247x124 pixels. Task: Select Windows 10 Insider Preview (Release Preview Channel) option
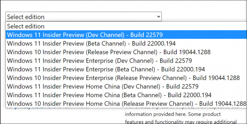click(x=126, y=52)
